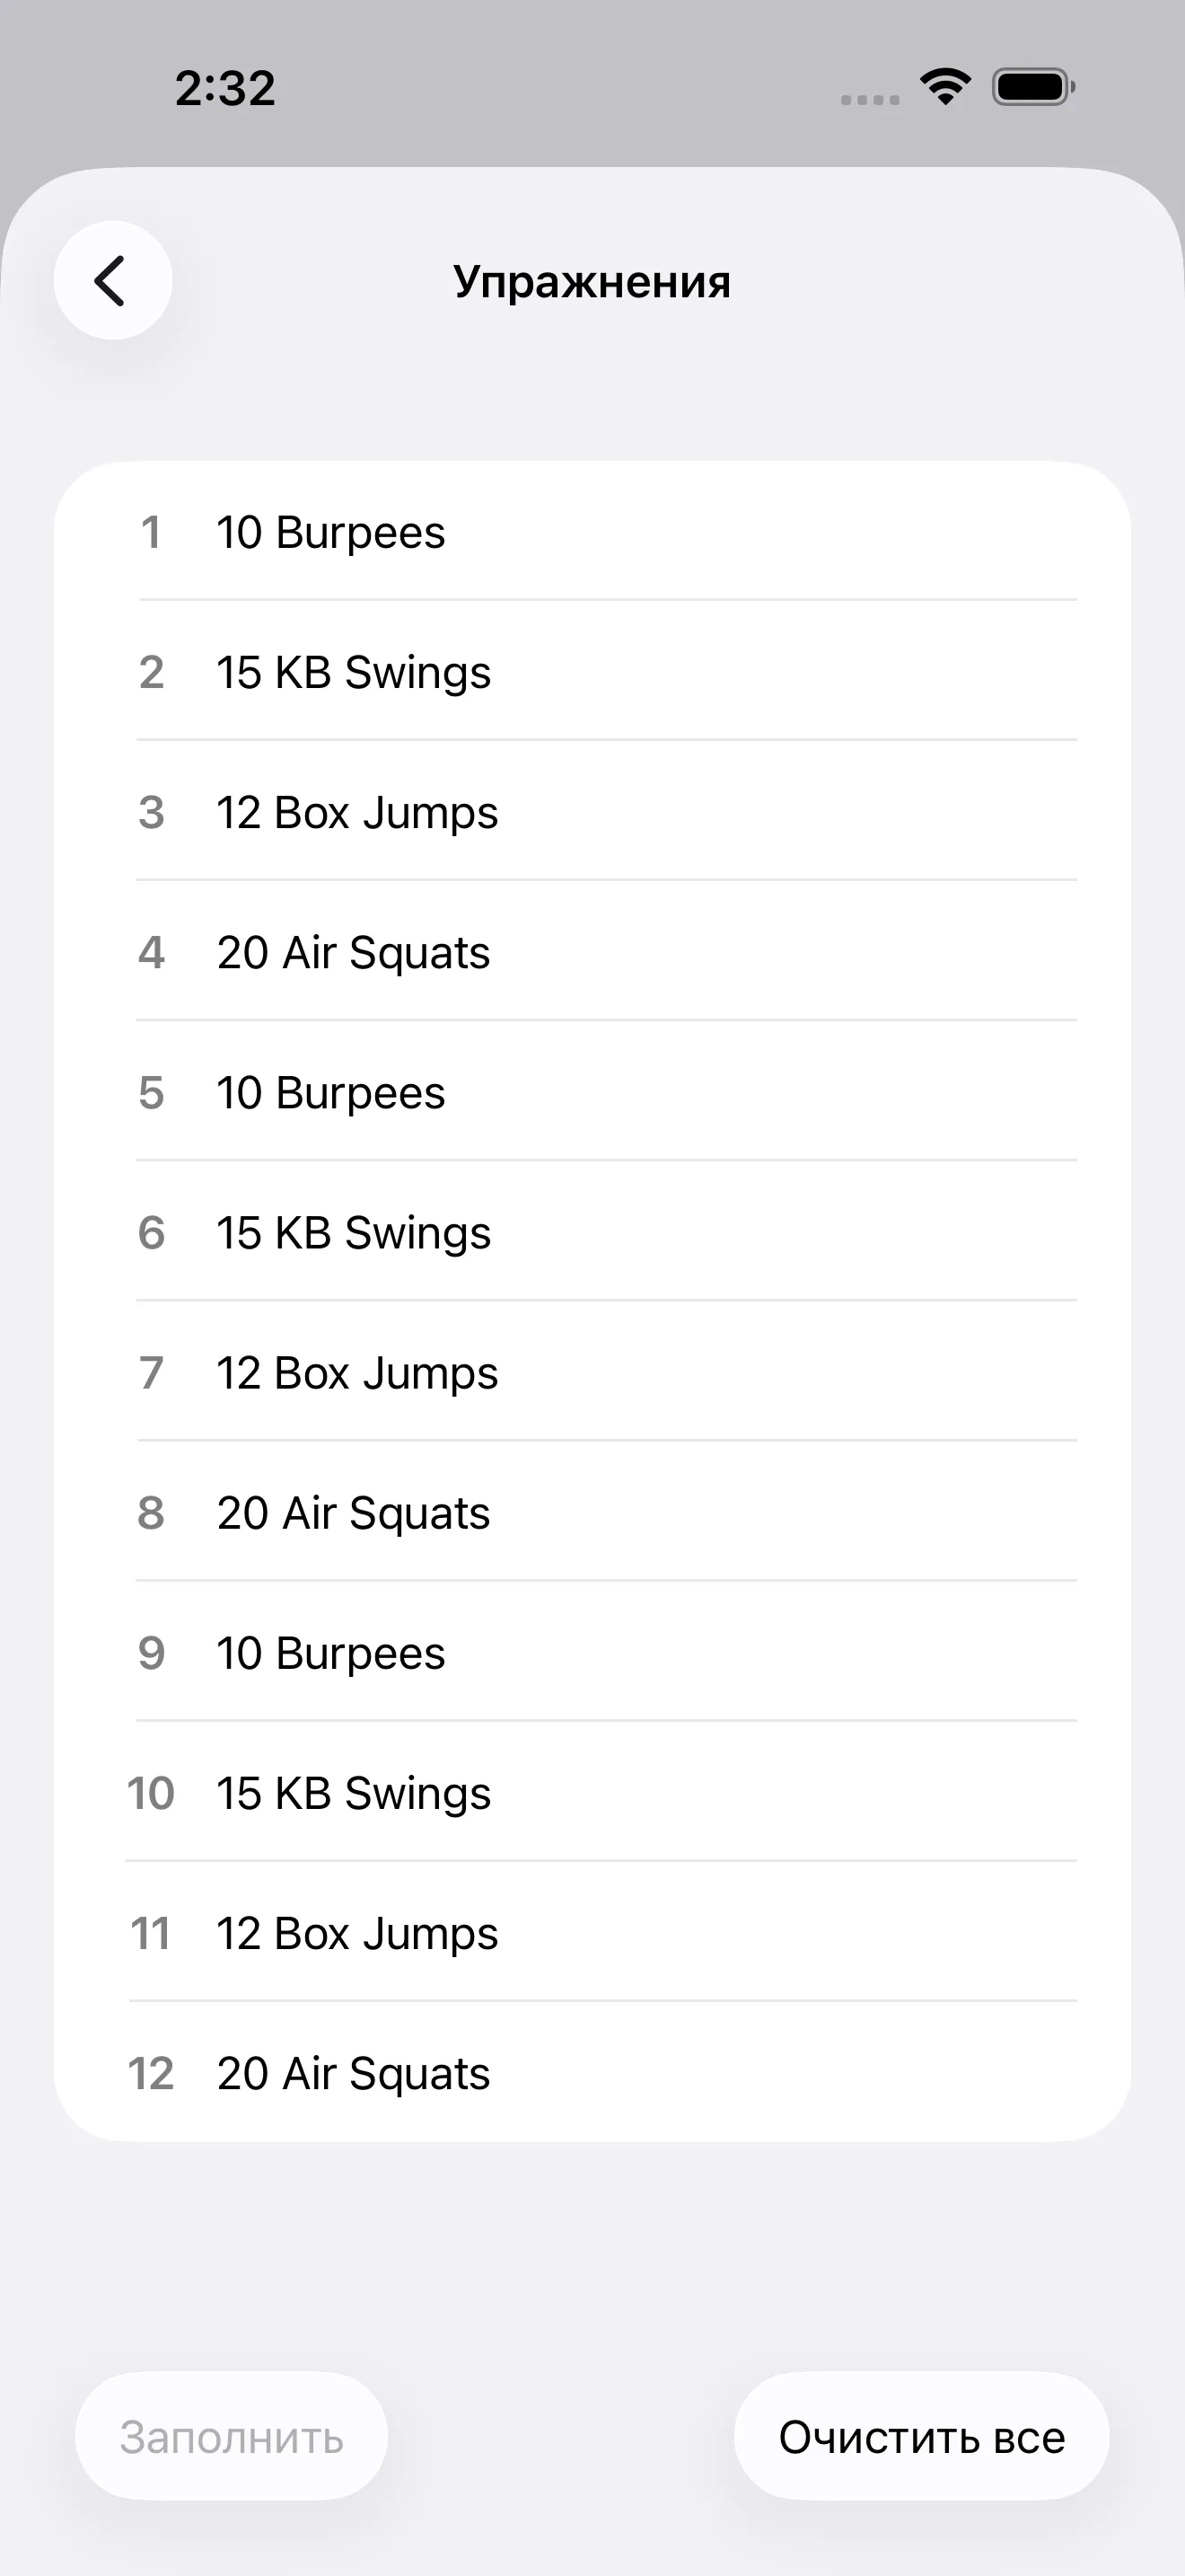The image size is (1185, 2576).
Task: Tap the 2:32 clock in status bar
Action: 224,88
